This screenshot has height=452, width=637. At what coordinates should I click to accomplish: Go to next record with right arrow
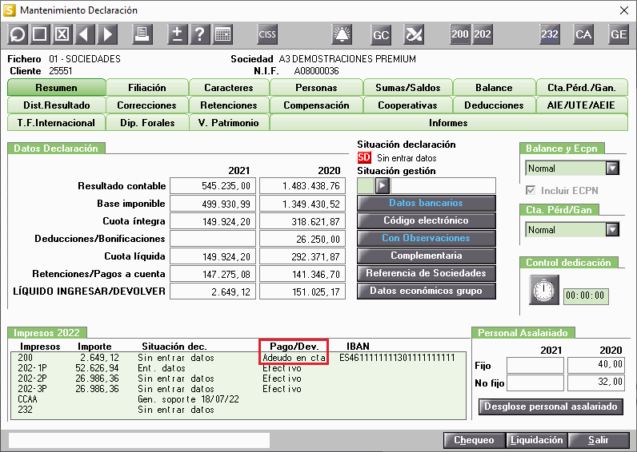107,34
